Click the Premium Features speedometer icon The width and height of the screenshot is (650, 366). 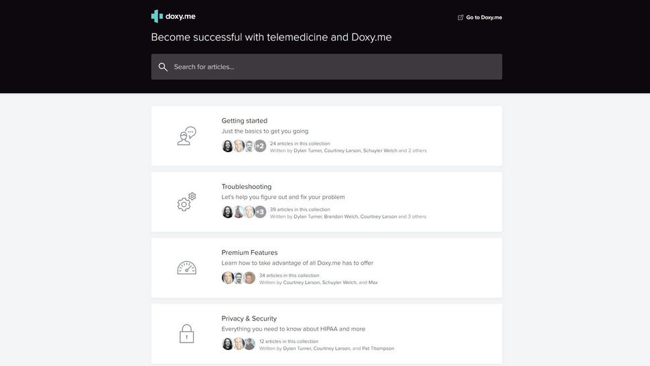point(186,268)
